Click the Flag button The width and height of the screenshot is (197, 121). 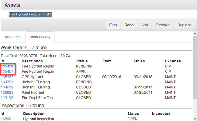click(113, 25)
